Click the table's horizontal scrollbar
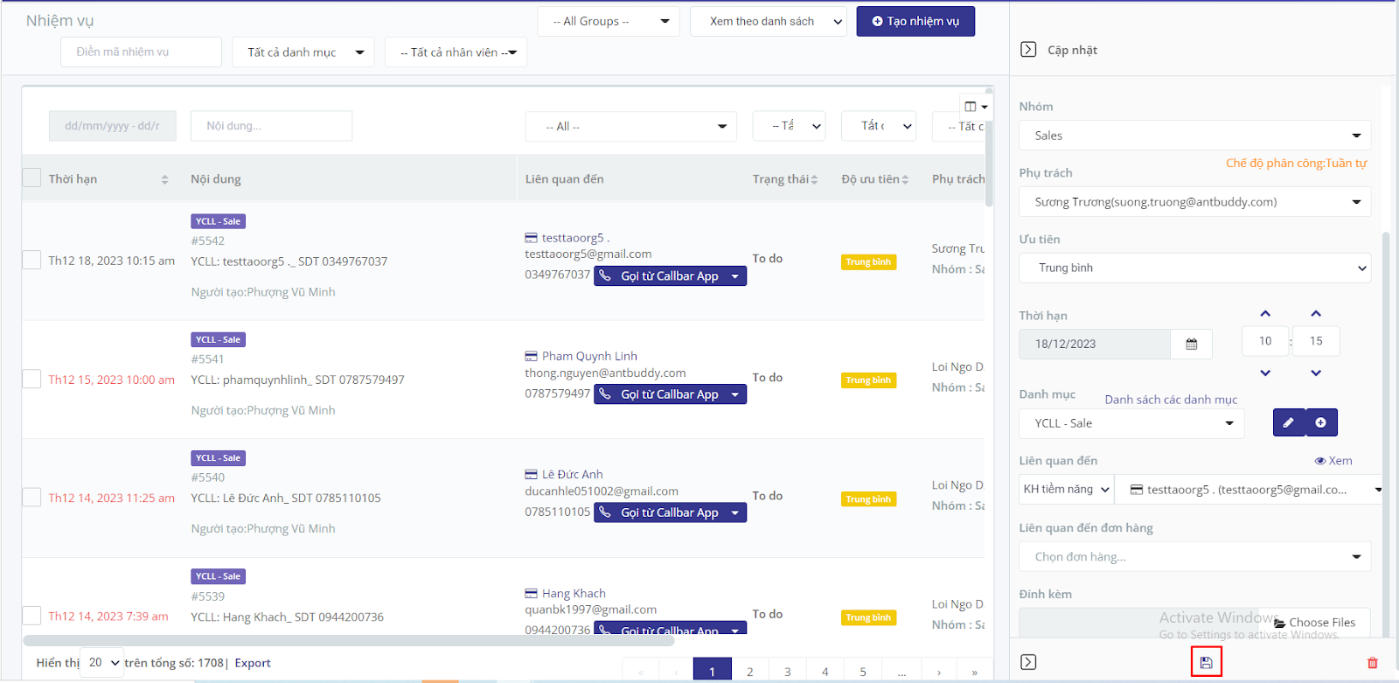This screenshot has width=1399, height=683. pos(350,640)
